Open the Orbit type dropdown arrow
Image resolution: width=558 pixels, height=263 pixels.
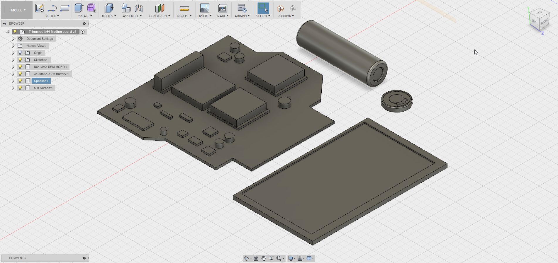(251, 258)
